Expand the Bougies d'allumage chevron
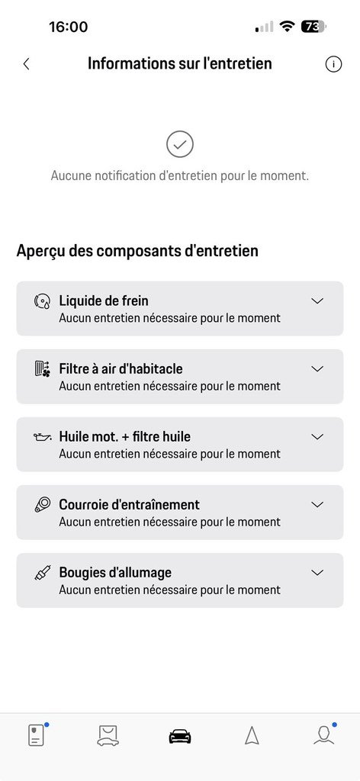The width and height of the screenshot is (360, 781). tap(317, 573)
